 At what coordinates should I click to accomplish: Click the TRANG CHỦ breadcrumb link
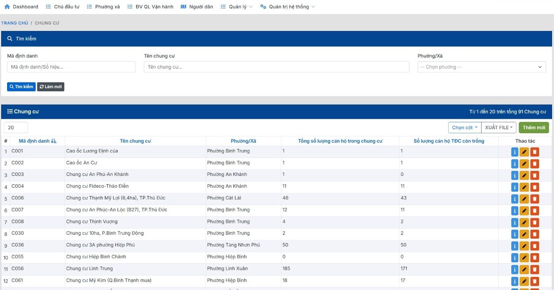[15, 23]
